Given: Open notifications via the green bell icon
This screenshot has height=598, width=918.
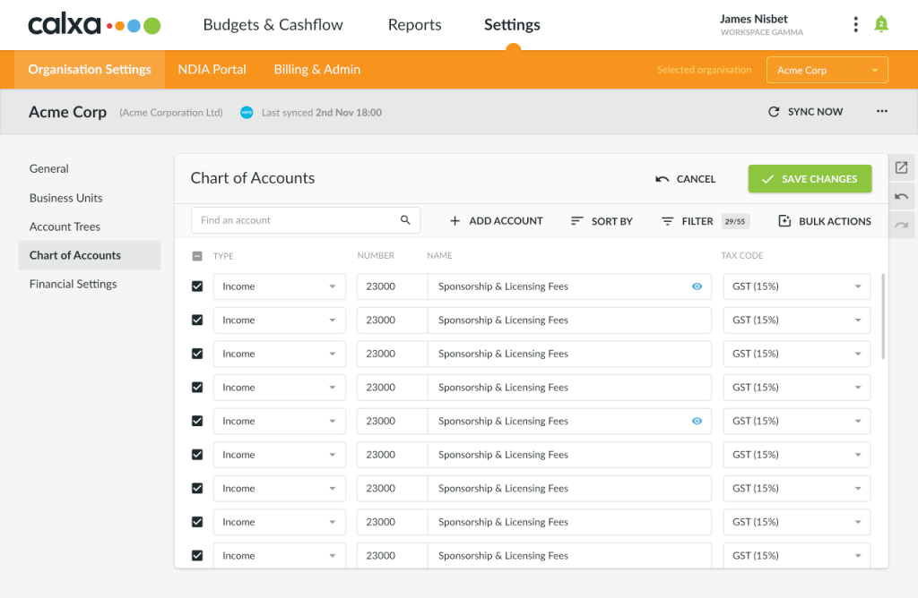Looking at the screenshot, I should pos(881,24).
